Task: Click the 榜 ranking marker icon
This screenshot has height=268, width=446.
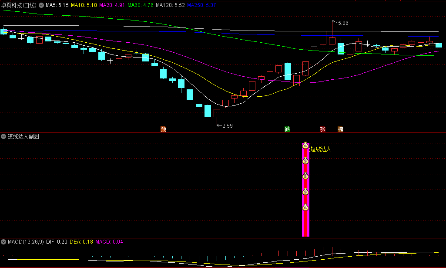Action: point(340,129)
